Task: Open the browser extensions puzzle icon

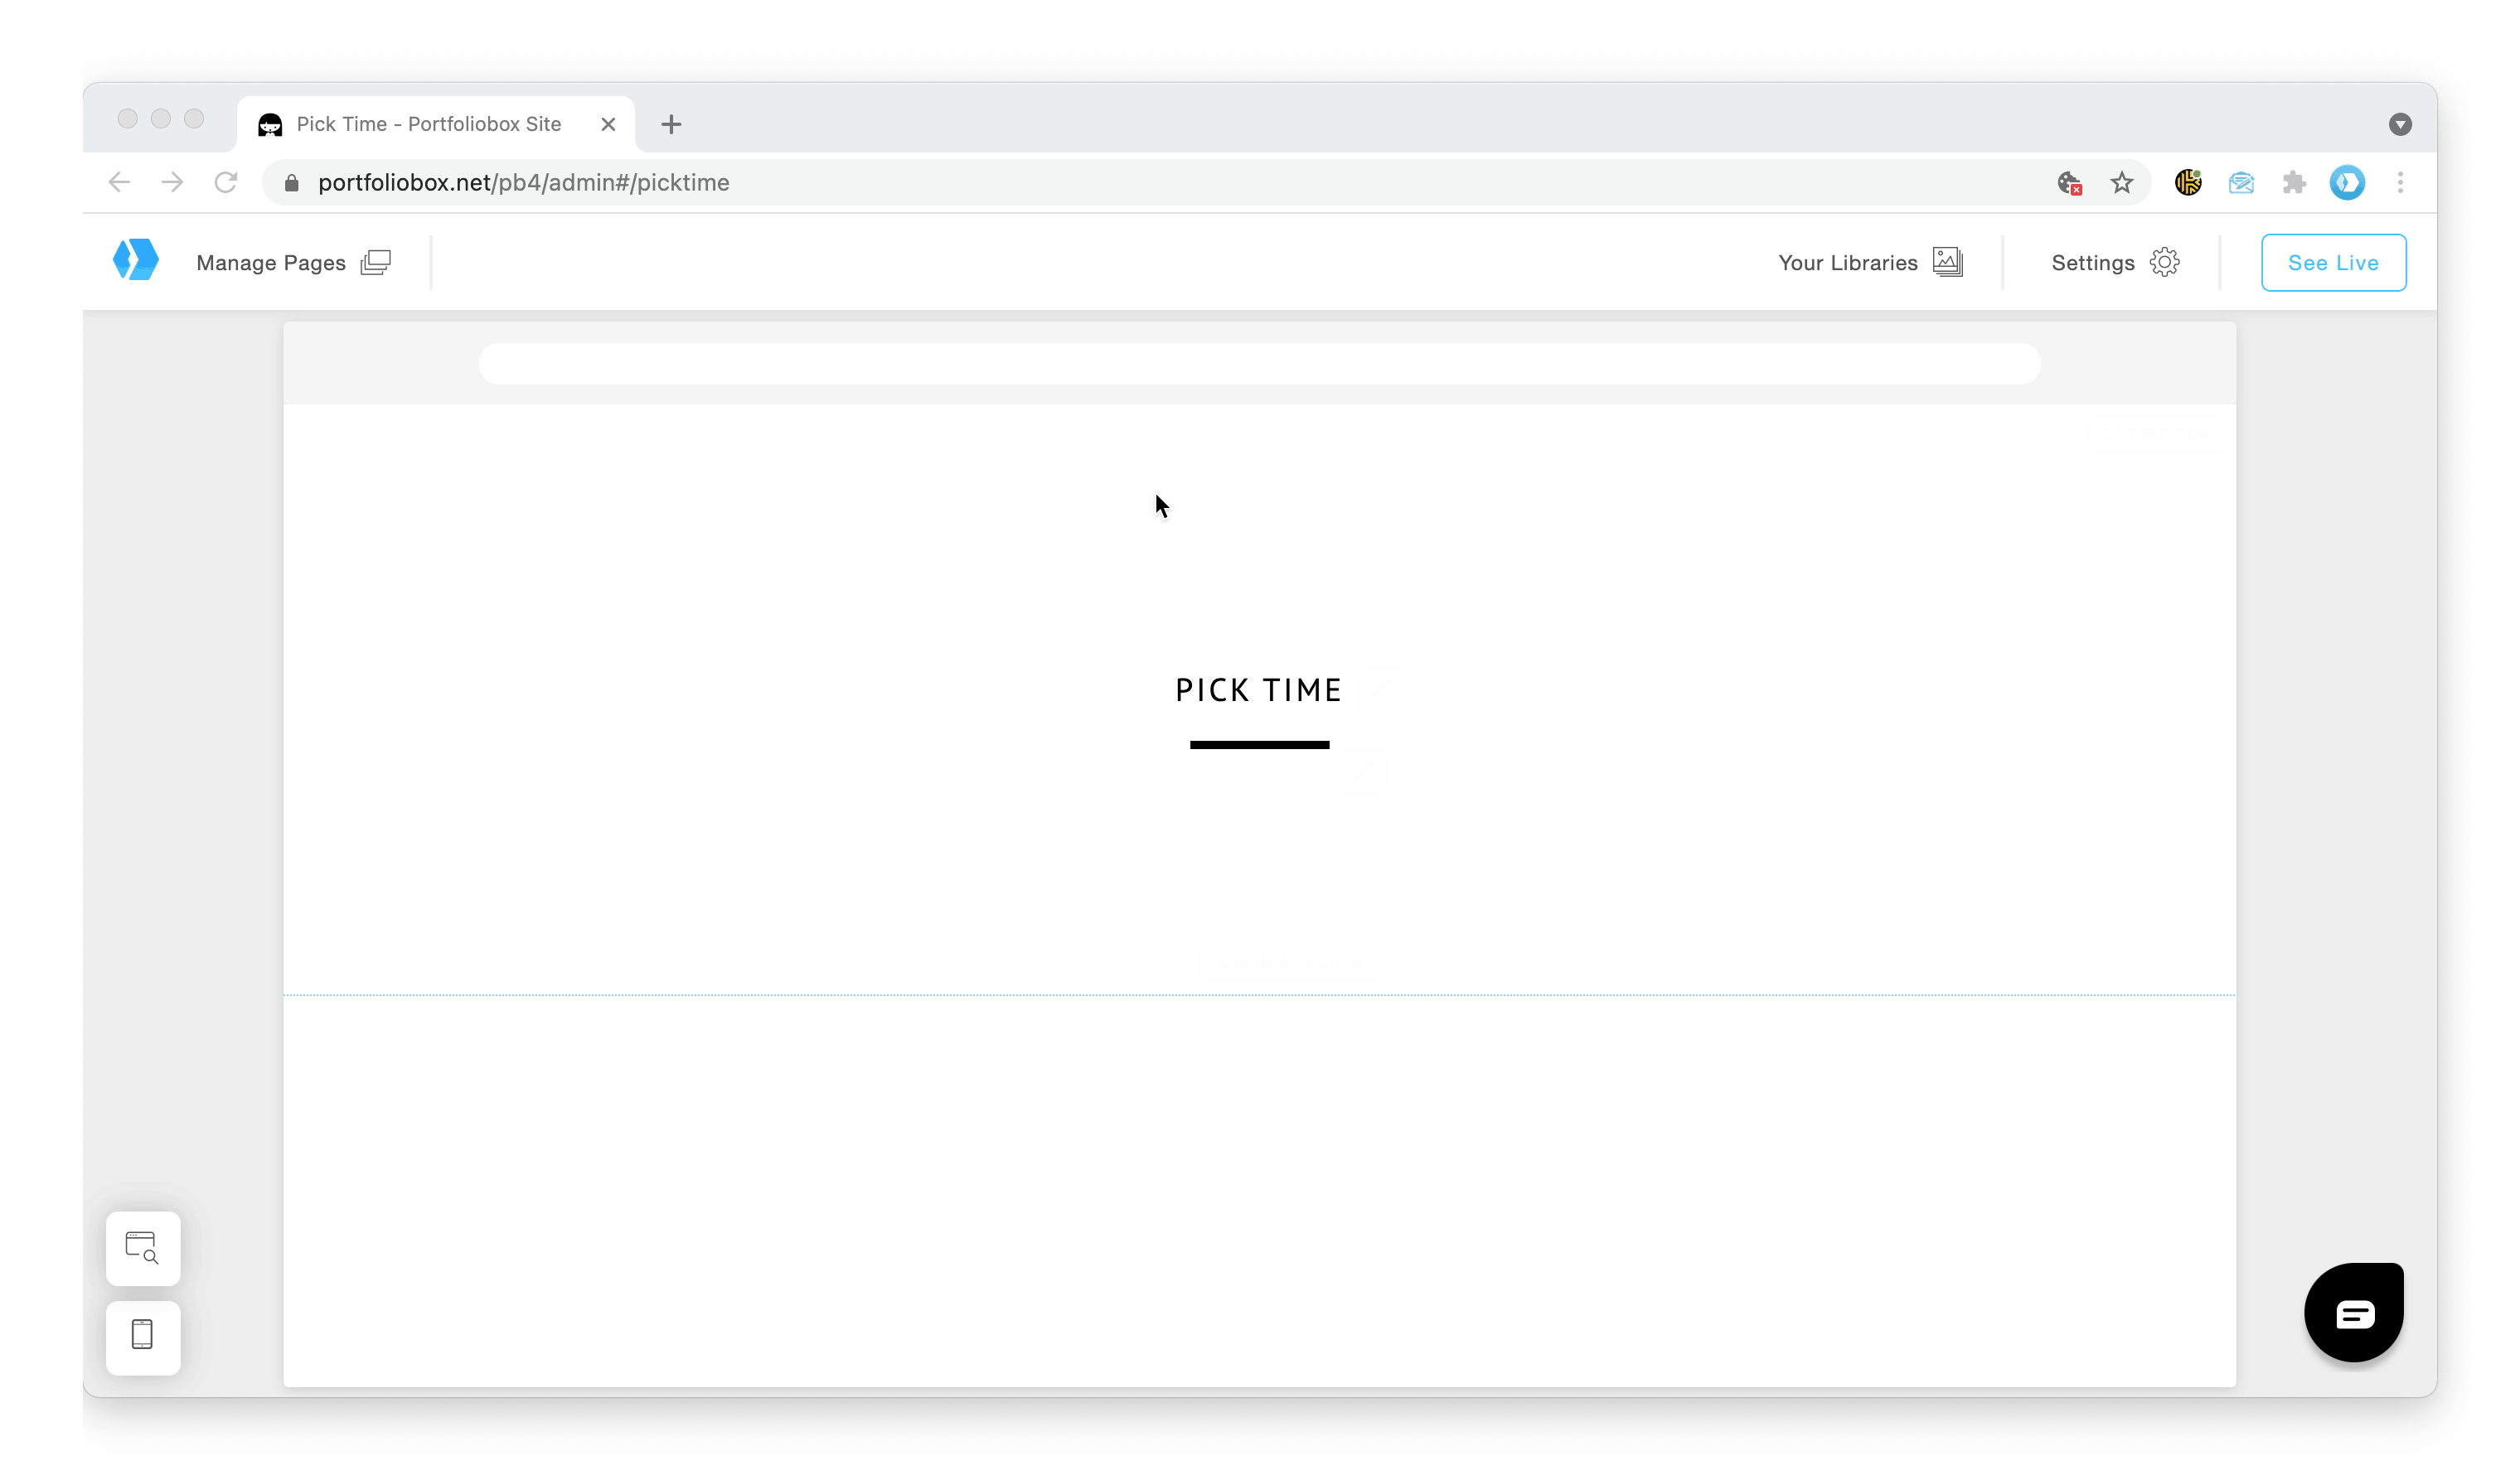Action: click(x=2294, y=183)
